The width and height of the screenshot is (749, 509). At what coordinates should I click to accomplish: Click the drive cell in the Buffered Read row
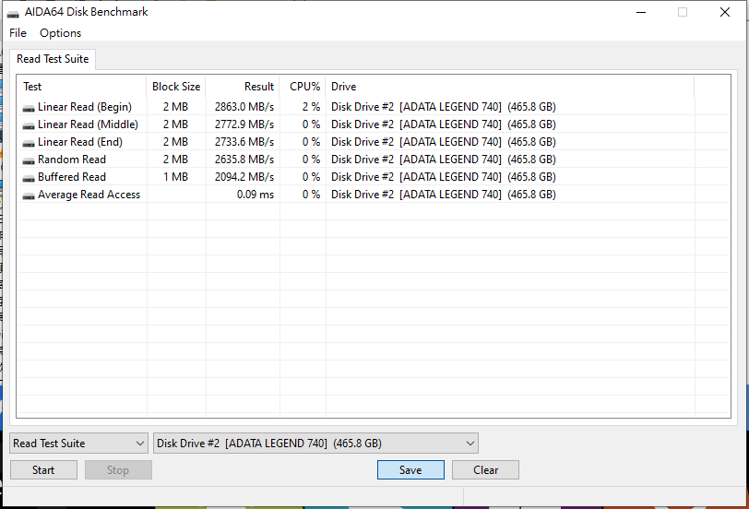pos(444,177)
